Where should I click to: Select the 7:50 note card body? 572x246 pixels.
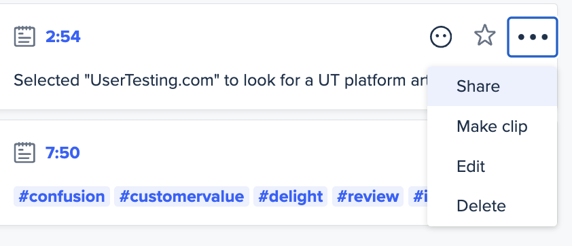[x=213, y=173]
